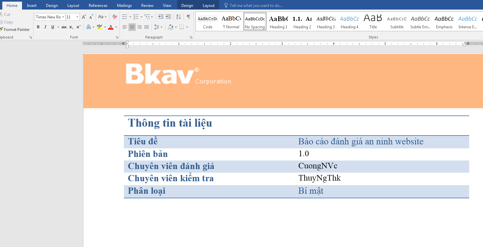The height and width of the screenshot is (247, 483).
Task: Apply red font color button
Action: (x=111, y=27)
